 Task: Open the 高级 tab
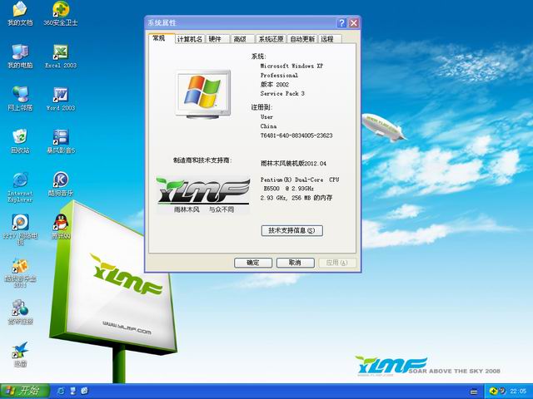pos(240,39)
